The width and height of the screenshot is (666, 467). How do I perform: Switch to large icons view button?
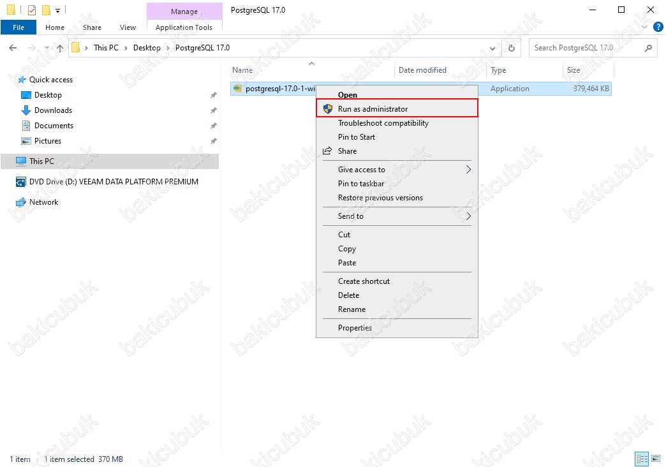click(x=656, y=459)
